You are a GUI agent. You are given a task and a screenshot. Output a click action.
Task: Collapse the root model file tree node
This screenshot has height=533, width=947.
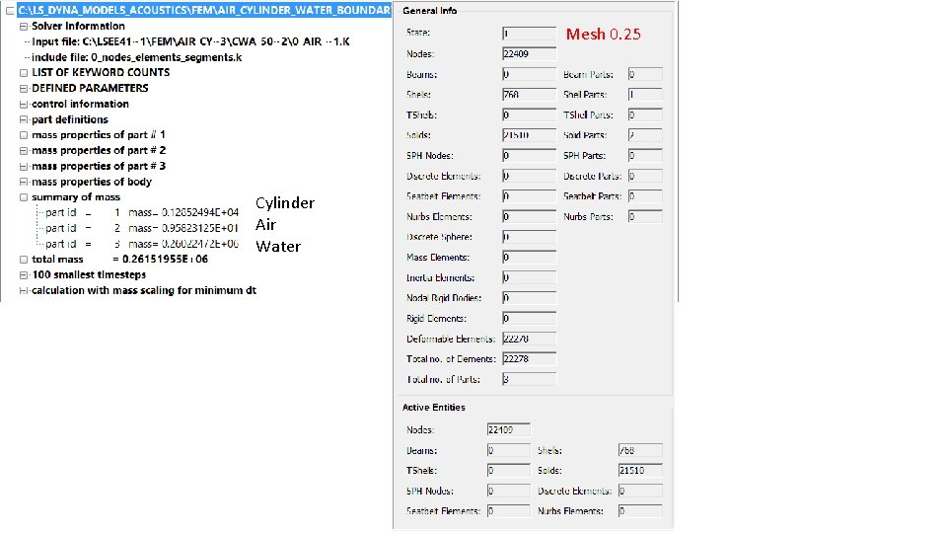(x=10, y=11)
